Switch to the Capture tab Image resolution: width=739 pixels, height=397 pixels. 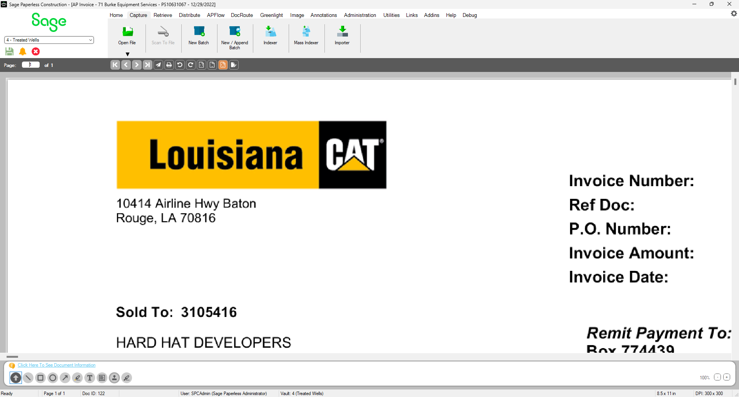[138, 15]
